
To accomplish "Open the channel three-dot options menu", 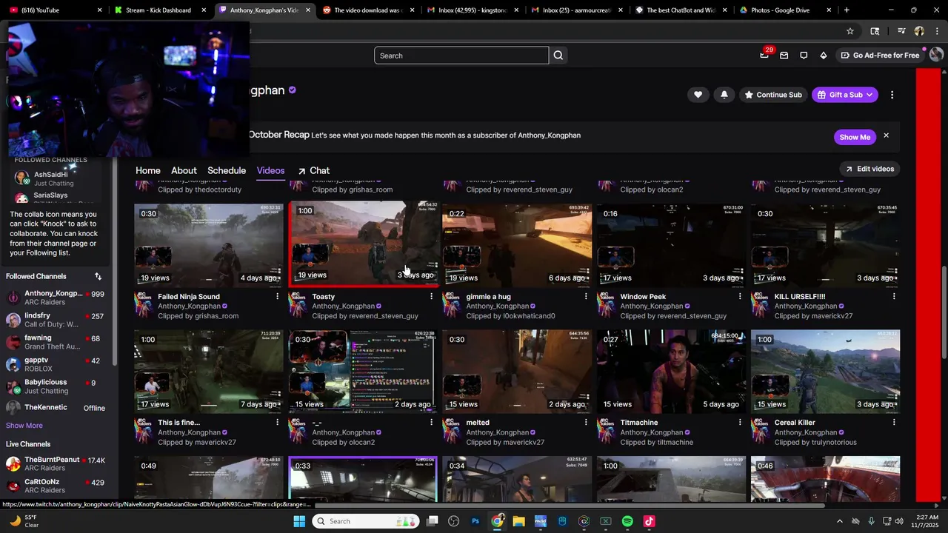I will click(892, 95).
